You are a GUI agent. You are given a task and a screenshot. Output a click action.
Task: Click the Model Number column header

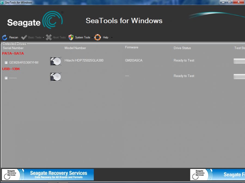[x=75, y=48]
